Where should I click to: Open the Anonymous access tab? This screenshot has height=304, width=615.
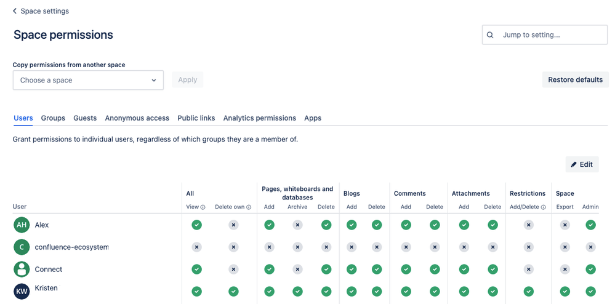coord(137,118)
